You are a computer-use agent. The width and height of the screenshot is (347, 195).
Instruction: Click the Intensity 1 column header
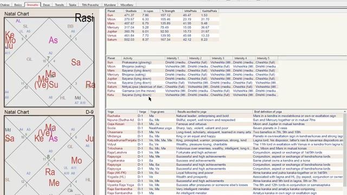pos(176,58)
